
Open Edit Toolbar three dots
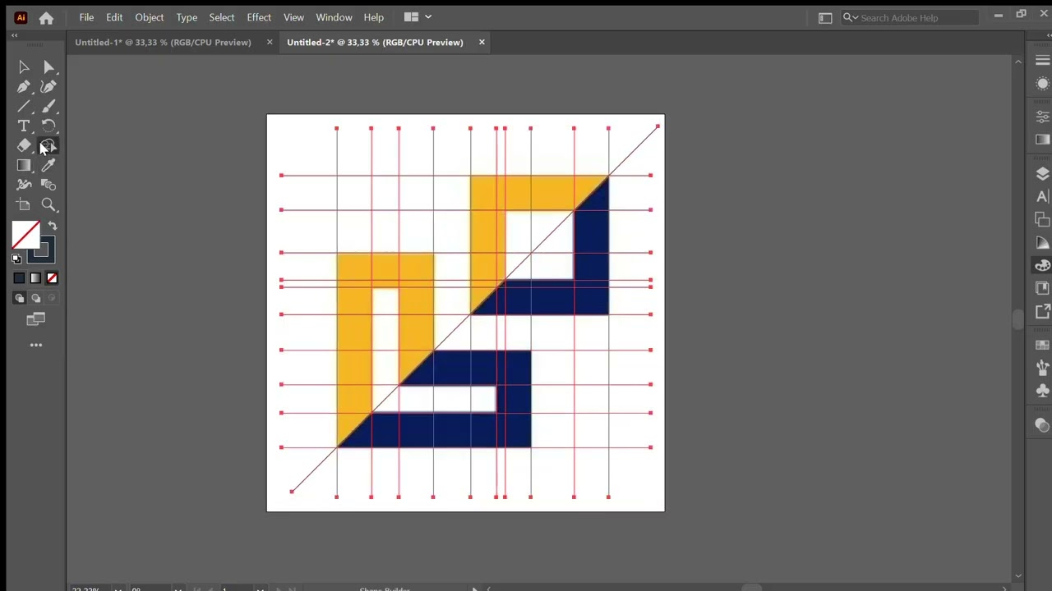pyautogui.click(x=36, y=346)
